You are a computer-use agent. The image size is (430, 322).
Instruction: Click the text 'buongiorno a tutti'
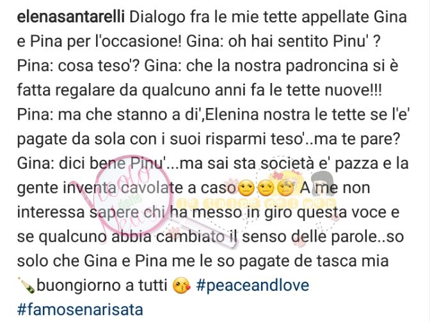tap(102, 286)
